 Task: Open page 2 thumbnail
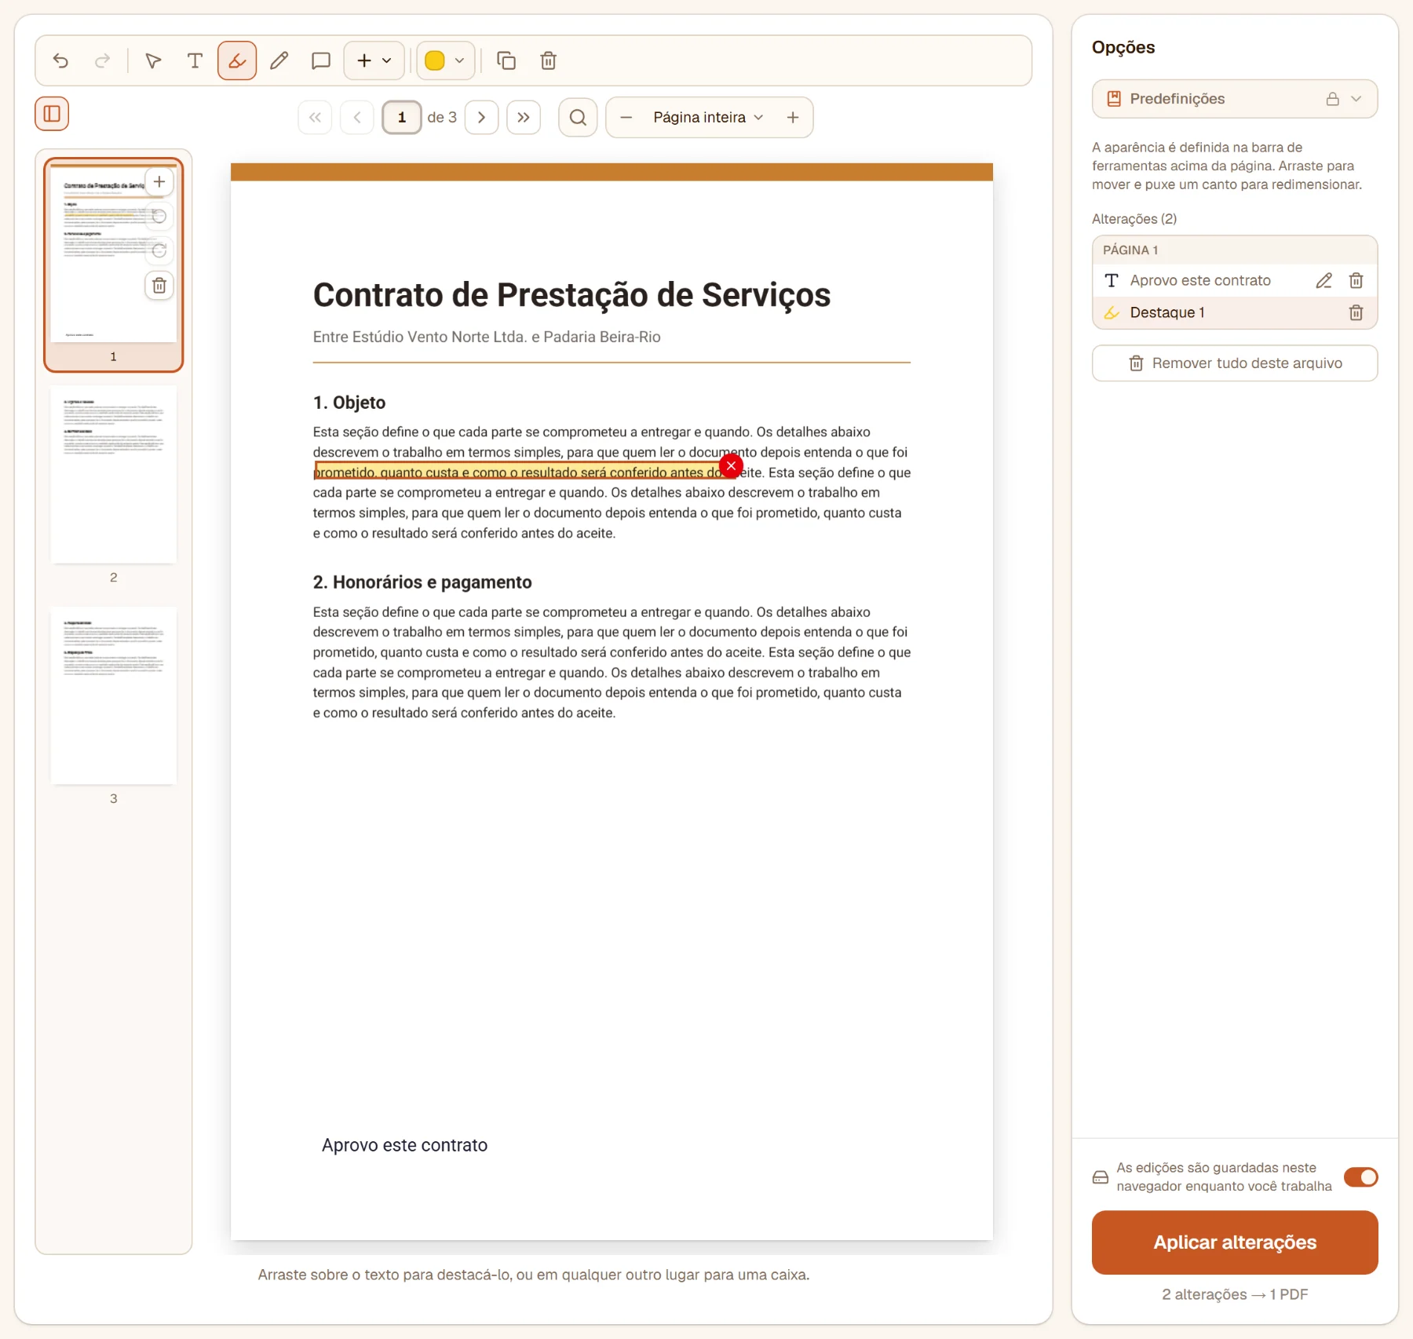(113, 475)
